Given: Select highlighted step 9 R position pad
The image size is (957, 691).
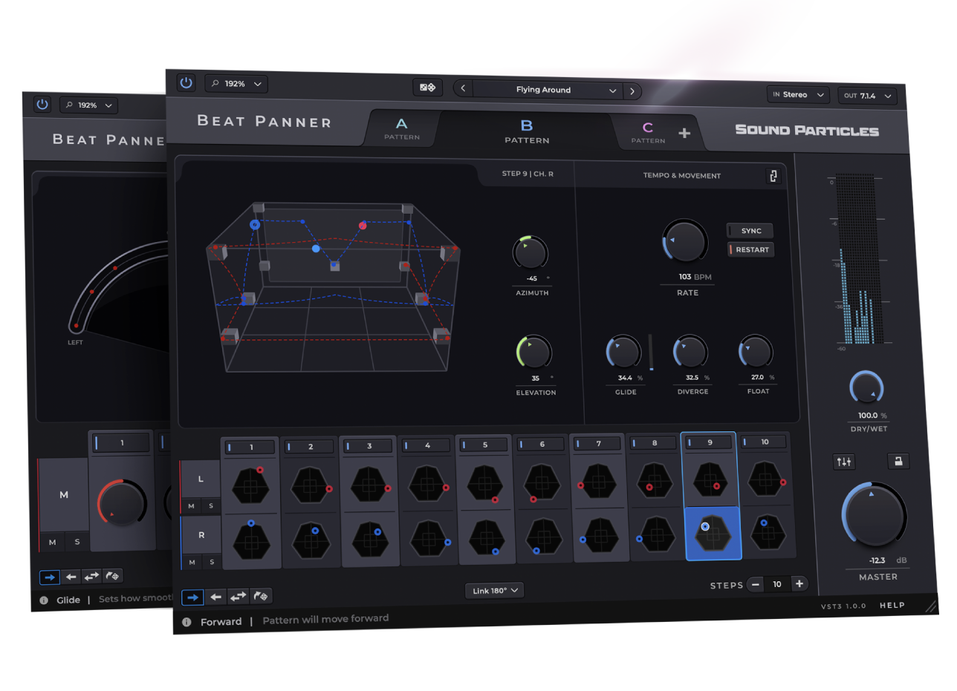Looking at the screenshot, I should (x=713, y=533).
